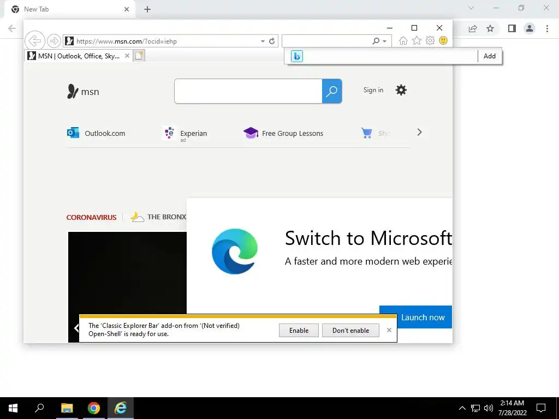Image resolution: width=559 pixels, height=419 pixels.
Task: Focus the MSN web search field
Action: [248, 91]
